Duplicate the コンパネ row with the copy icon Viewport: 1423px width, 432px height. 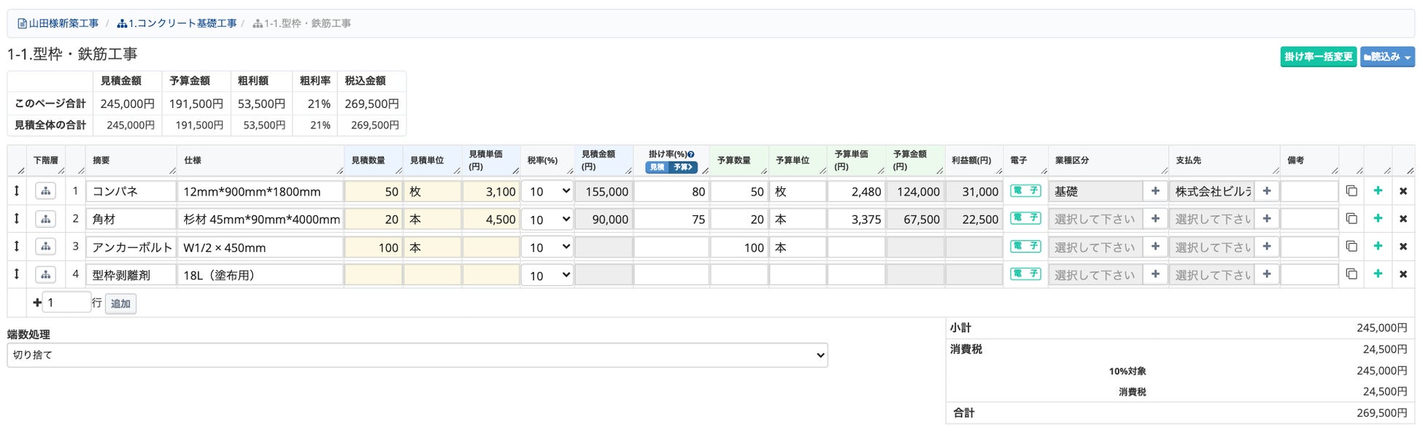(1351, 191)
